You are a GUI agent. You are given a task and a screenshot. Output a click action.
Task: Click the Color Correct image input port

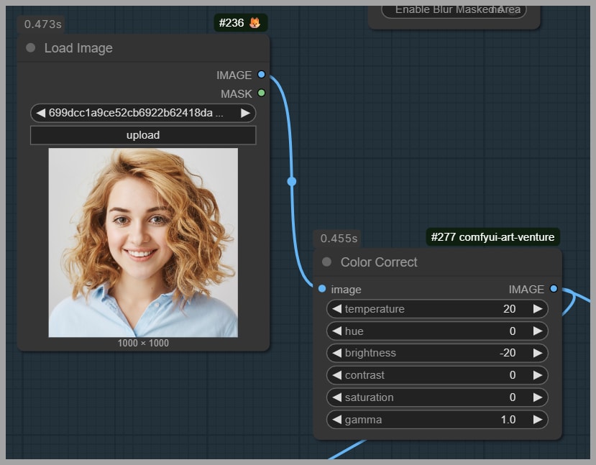[x=322, y=289]
